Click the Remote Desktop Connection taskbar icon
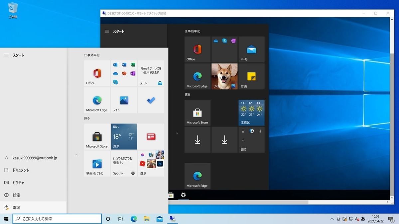Screen dimensions: 399x224 [x=173, y=219]
